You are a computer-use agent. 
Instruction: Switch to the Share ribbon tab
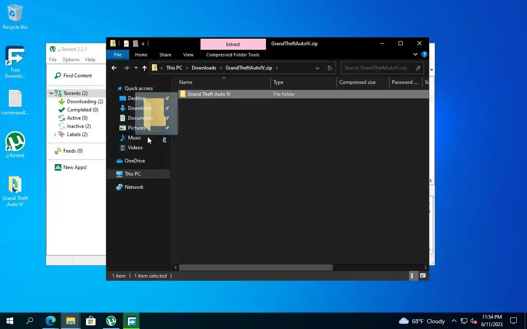pyautogui.click(x=165, y=55)
